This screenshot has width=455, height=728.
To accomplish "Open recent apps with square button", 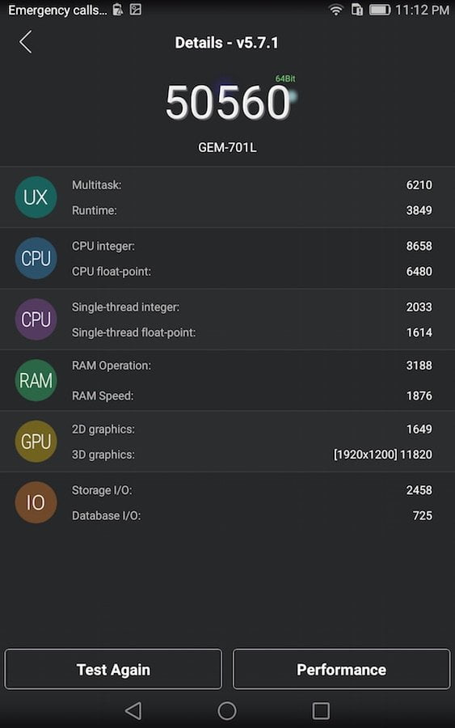I will 321,710.
